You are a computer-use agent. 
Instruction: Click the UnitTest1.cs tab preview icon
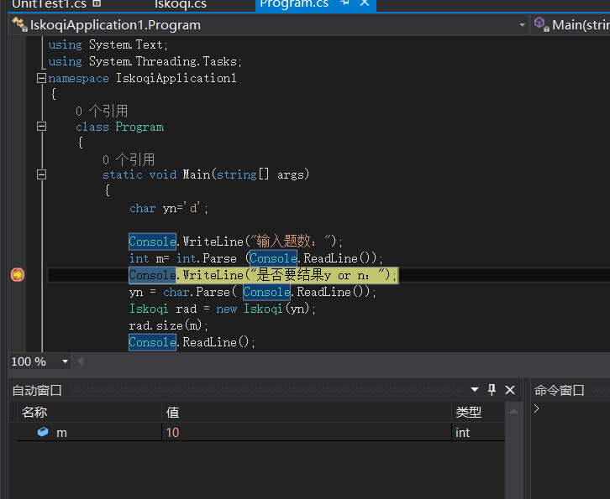click(x=97, y=3)
